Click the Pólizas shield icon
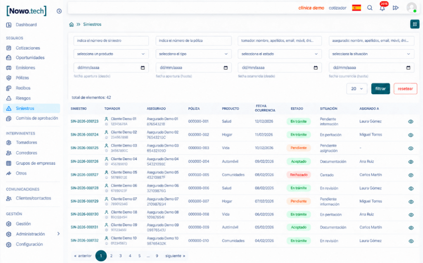 coord(9,78)
